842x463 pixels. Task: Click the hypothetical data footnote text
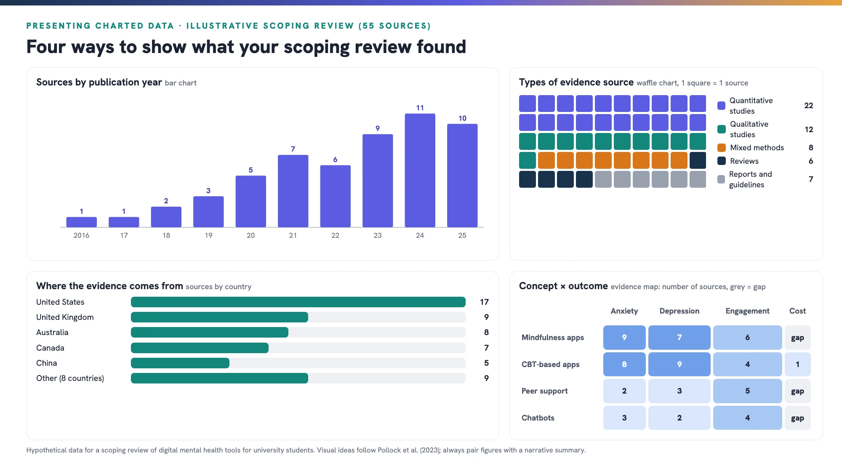pos(306,450)
